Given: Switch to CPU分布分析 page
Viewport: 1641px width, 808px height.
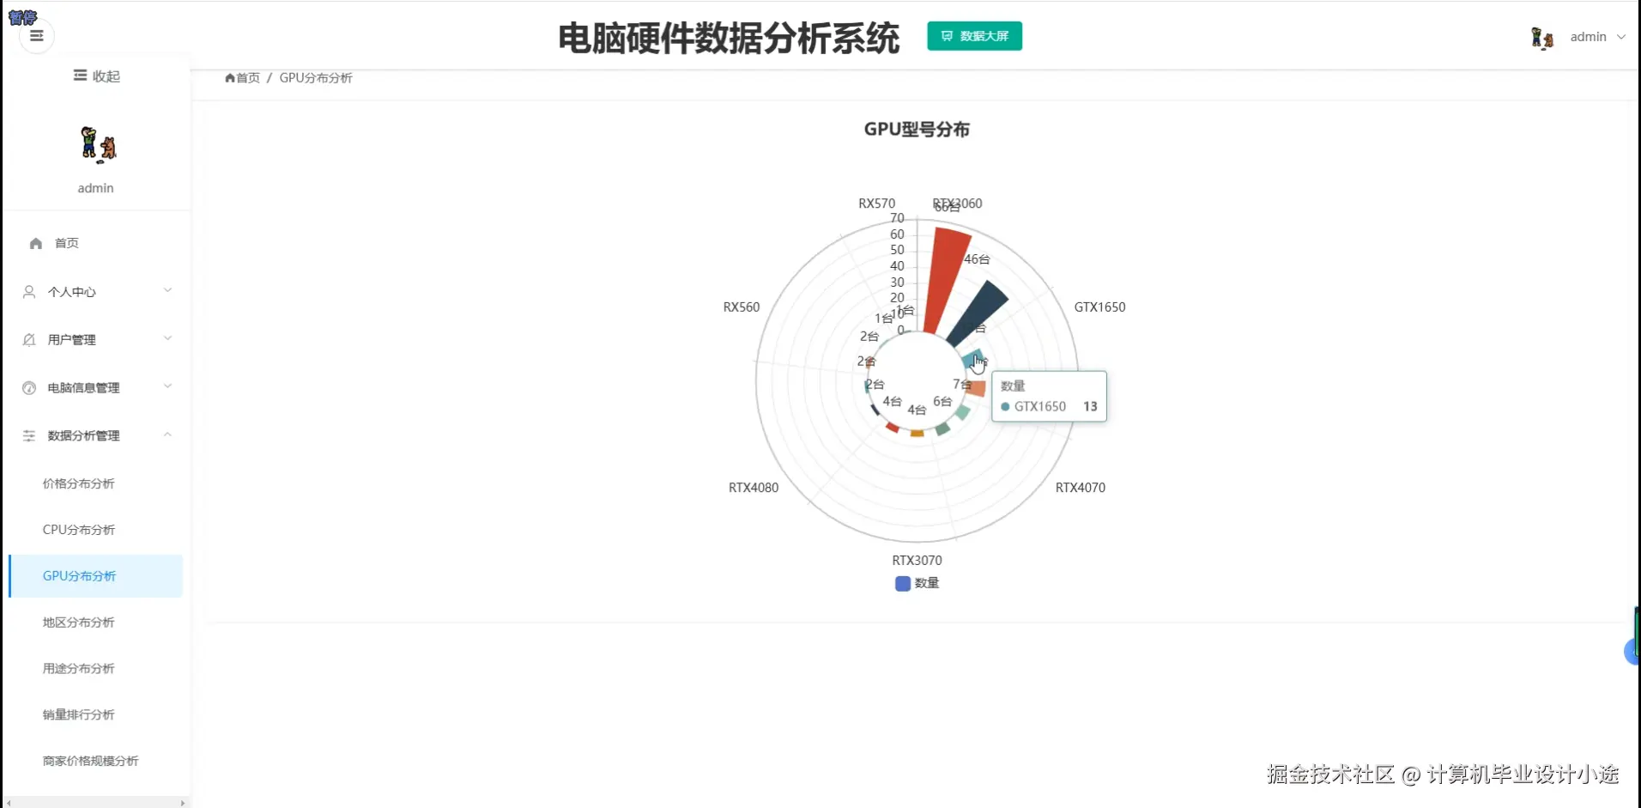Looking at the screenshot, I should pyautogui.click(x=79, y=530).
